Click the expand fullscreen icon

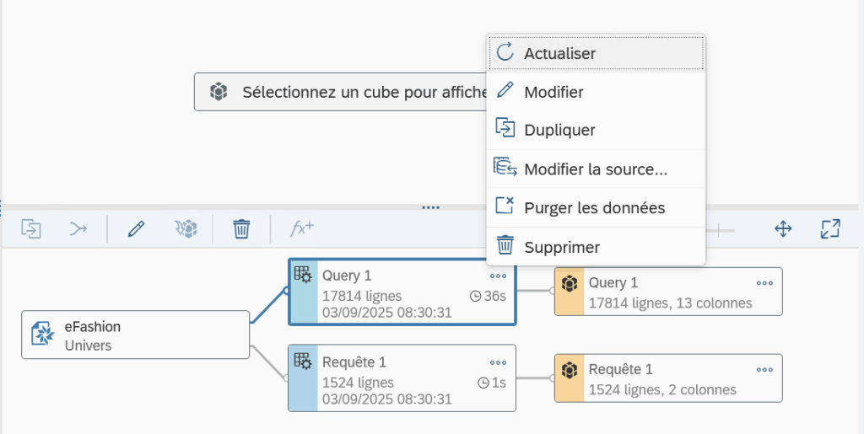(x=830, y=228)
